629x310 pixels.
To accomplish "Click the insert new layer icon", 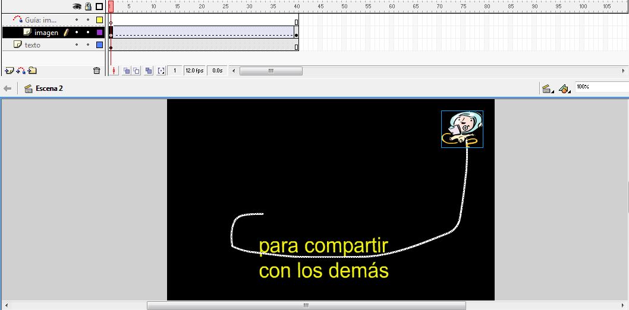I will coord(10,71).
